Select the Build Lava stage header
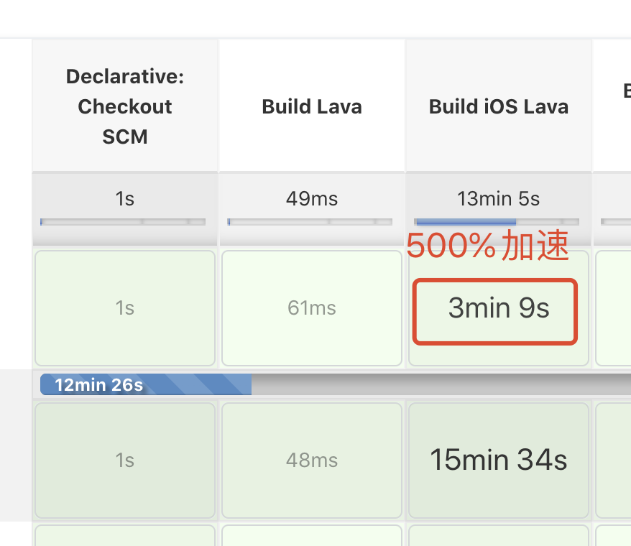Image resolution: width=631 pixels, height=546 pixels. click(x=312, y=107)
